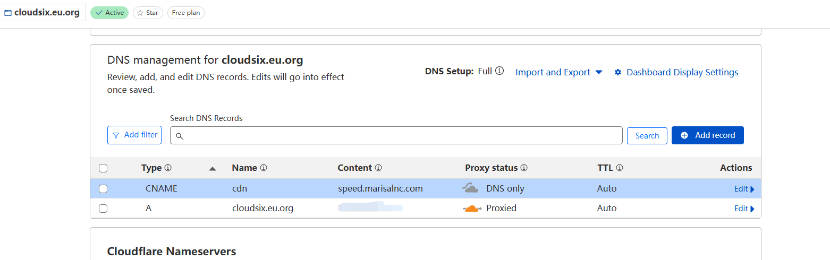The width and height of the screenshot is (830, 260).
Task: Click the Name column info icon
Action: tap(264, 168)
